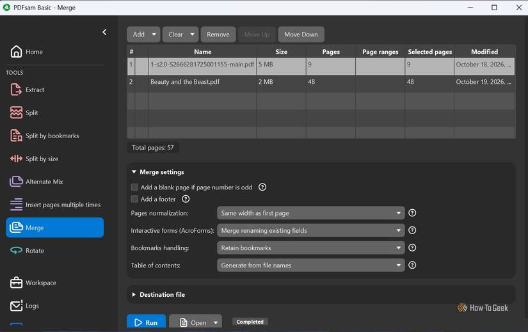
Task: Click the Clear button
Action: point(175,35)
